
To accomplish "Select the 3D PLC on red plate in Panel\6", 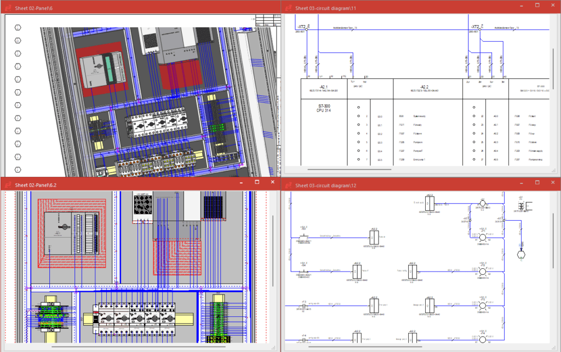I will (x=102, y=70).
